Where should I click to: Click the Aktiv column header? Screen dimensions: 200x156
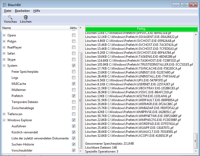click(x=73, y=28)
